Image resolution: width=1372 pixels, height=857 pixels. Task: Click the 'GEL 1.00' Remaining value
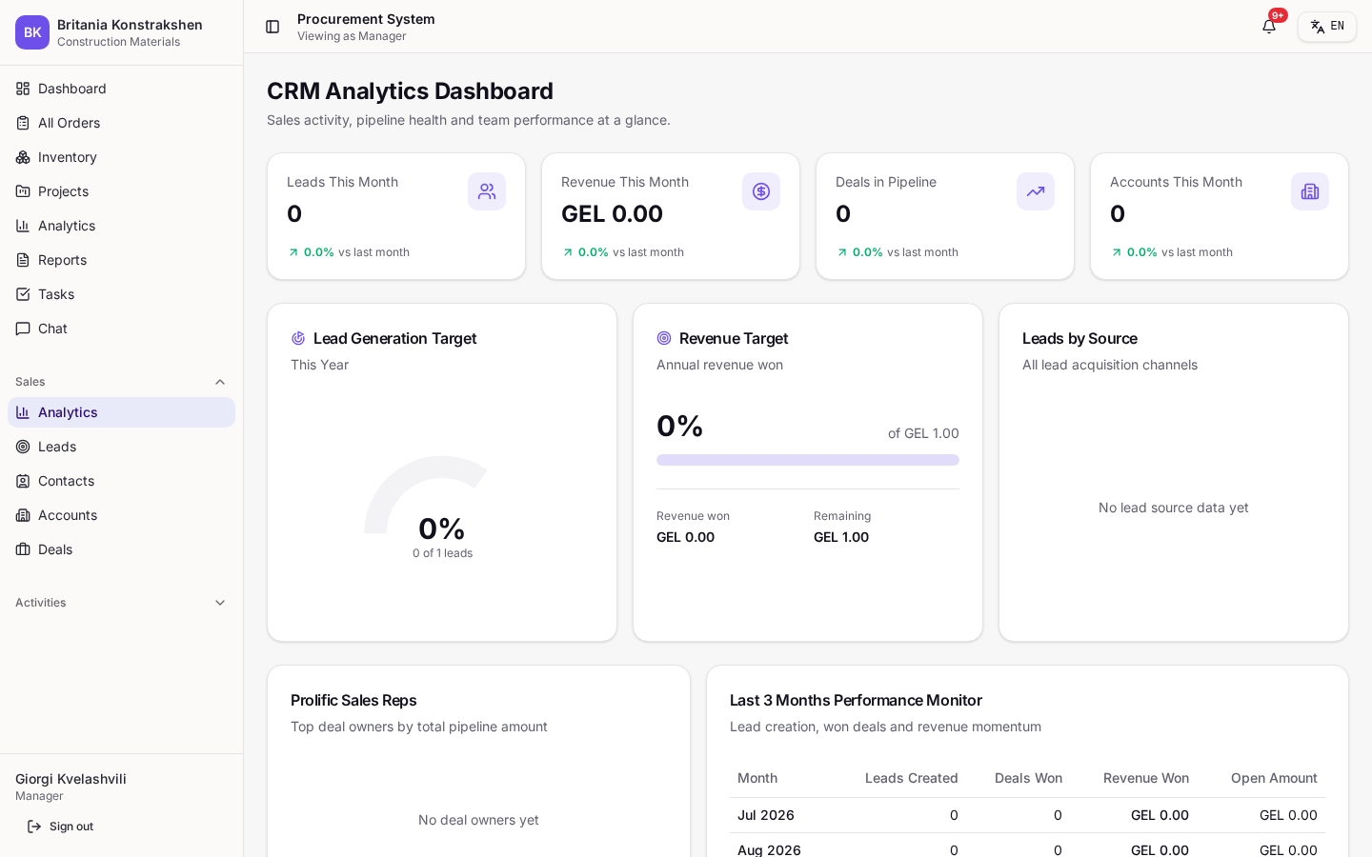point(841,537)
